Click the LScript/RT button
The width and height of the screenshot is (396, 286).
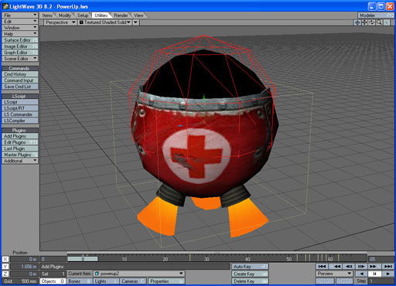pos(20,108)
